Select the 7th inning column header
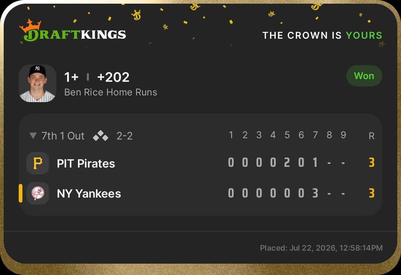 pyautogui.click(x=315, y=135)
